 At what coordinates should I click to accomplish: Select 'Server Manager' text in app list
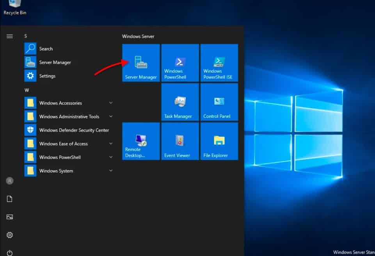click(55, 62)
